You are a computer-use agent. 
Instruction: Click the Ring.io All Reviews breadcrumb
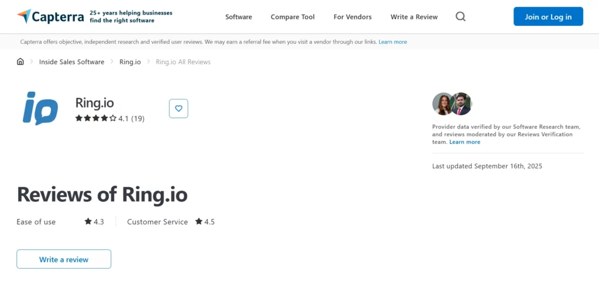(x=183, y=62)
